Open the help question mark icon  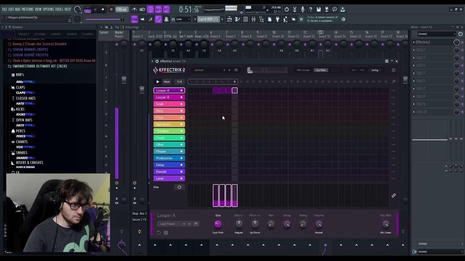coord(311,9)
